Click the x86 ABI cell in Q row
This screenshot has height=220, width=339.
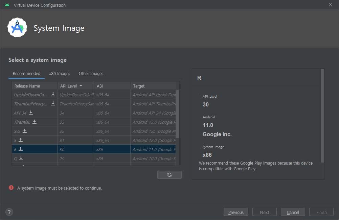[x=112, y=158]
